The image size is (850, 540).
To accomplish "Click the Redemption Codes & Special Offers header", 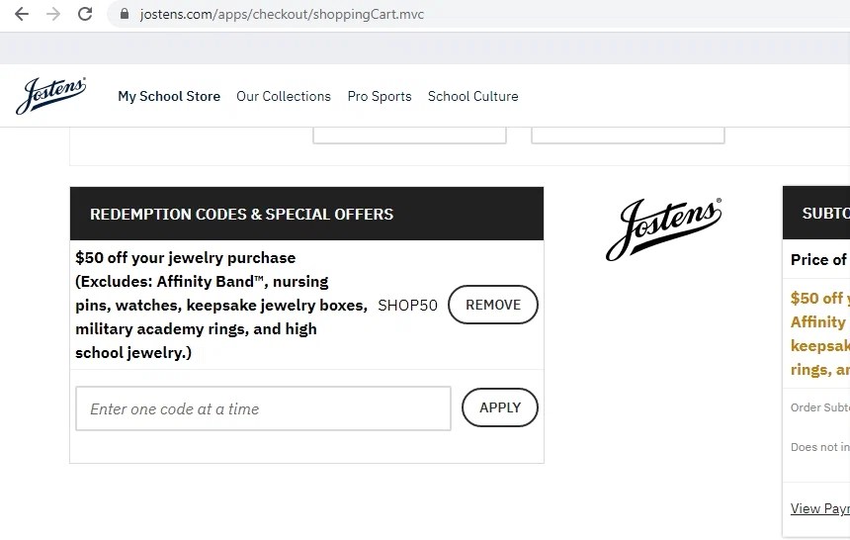I will tap(241, 214).
